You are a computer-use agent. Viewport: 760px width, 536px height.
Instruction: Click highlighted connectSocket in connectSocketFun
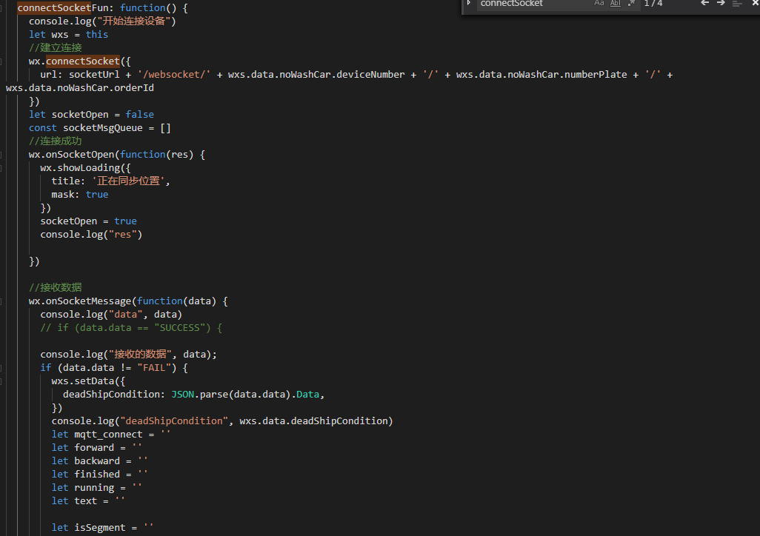click(x=54, y=7)
